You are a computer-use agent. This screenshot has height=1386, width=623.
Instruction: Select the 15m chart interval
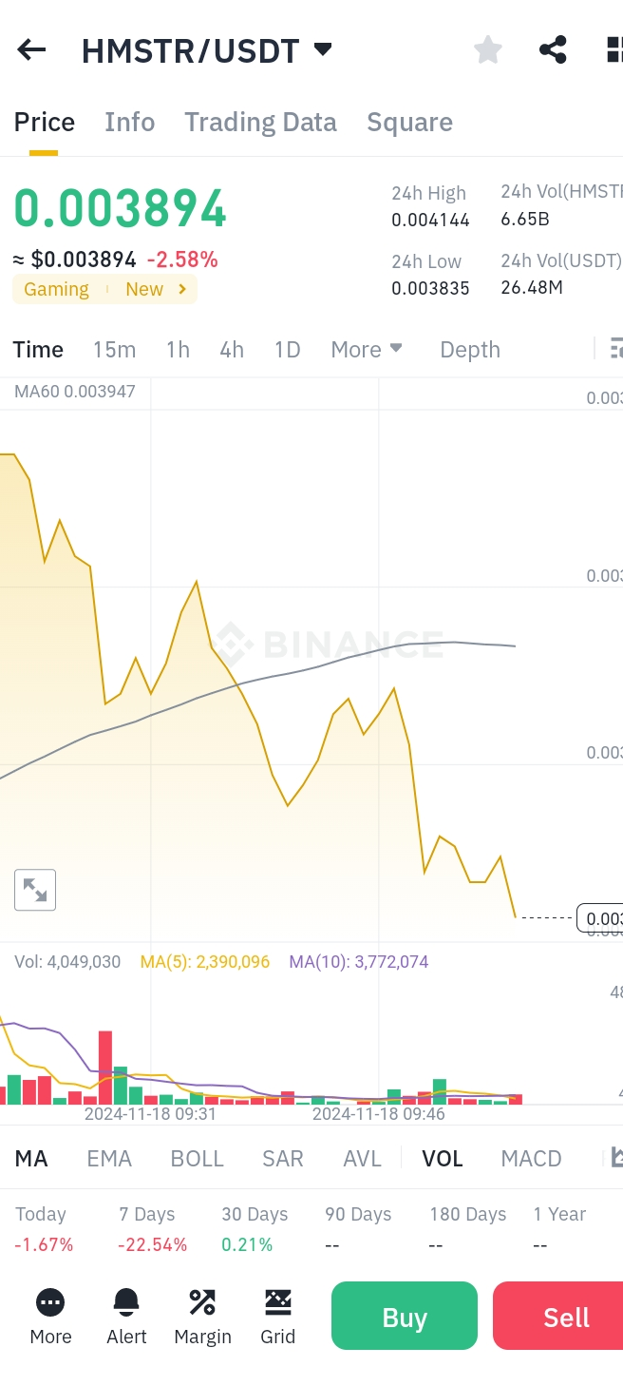click(114, 350)
